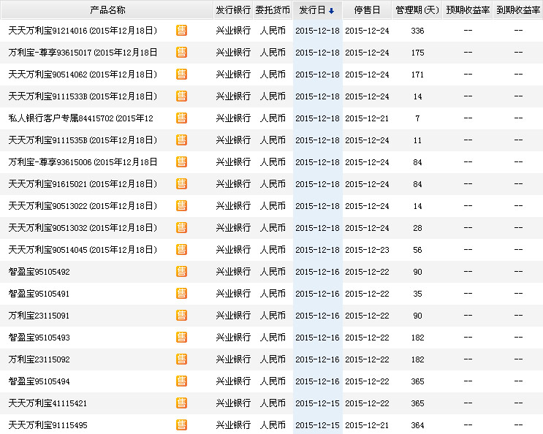Click the 售 icon for 天天万利宝91615021
Screen dimensions: 543x434
coord(181,184)
